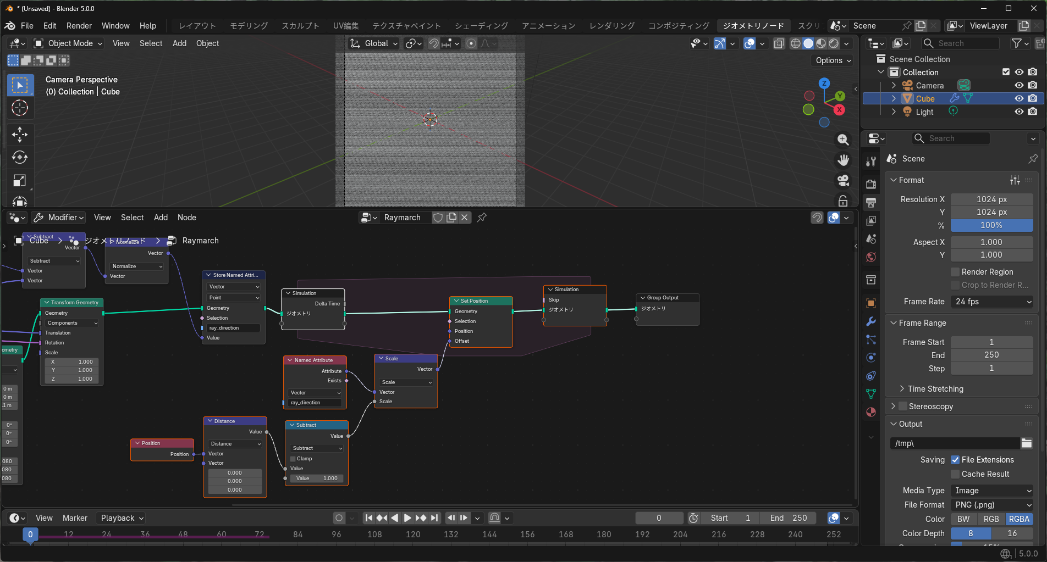
Task: Pin the Raymarch node tree
Action: pyautogui.click(x=482, y=218)
